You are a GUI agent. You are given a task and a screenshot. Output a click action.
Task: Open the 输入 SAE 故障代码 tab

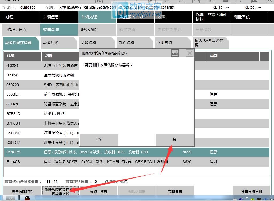211,43
